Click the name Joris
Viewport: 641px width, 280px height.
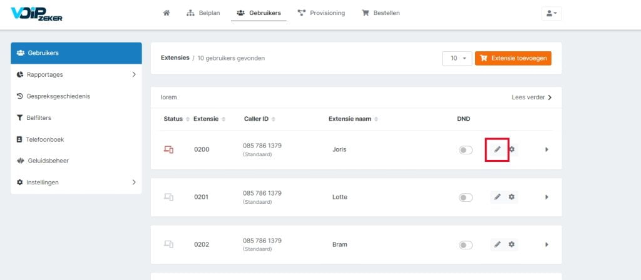tap(339, 149)
